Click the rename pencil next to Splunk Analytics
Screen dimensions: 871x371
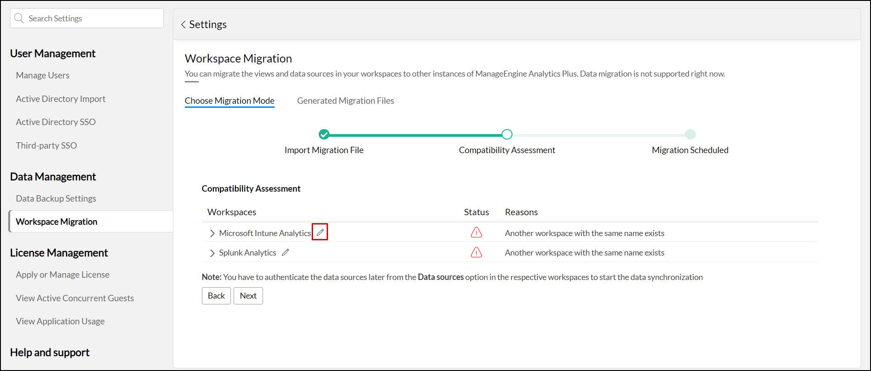coord(285,253)
